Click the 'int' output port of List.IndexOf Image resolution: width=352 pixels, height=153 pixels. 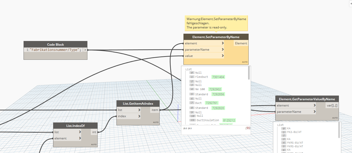[94, 132]
